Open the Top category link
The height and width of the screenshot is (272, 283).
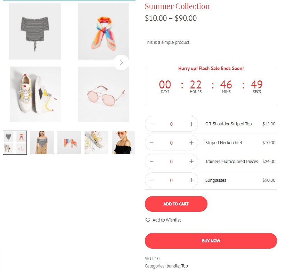click(x=184, y=266)
